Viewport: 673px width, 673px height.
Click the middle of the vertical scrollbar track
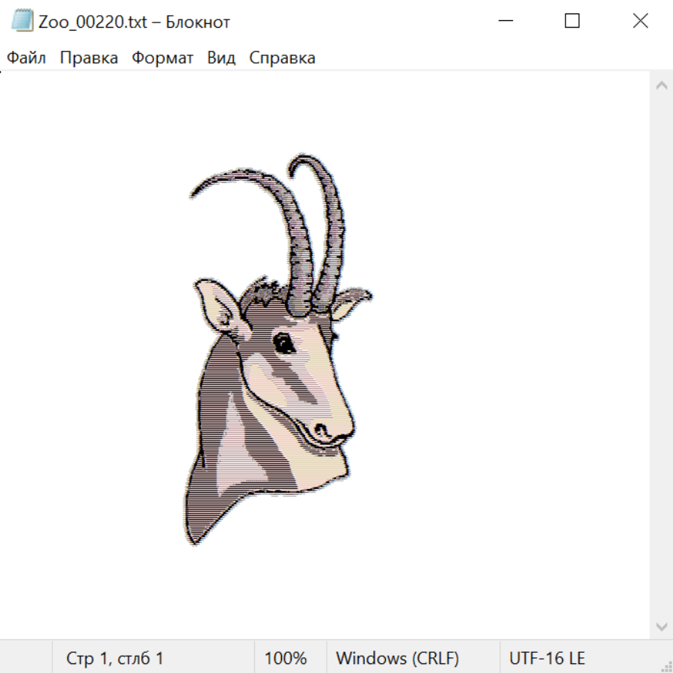click(x=661, y=355)
